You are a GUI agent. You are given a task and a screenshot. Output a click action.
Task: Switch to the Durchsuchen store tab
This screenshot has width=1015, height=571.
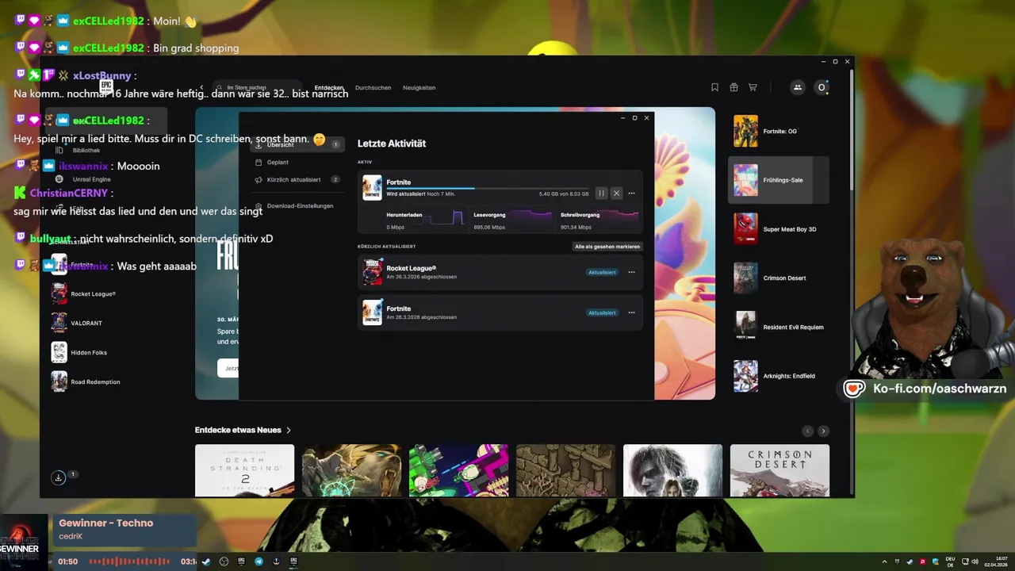coord(373,88)
